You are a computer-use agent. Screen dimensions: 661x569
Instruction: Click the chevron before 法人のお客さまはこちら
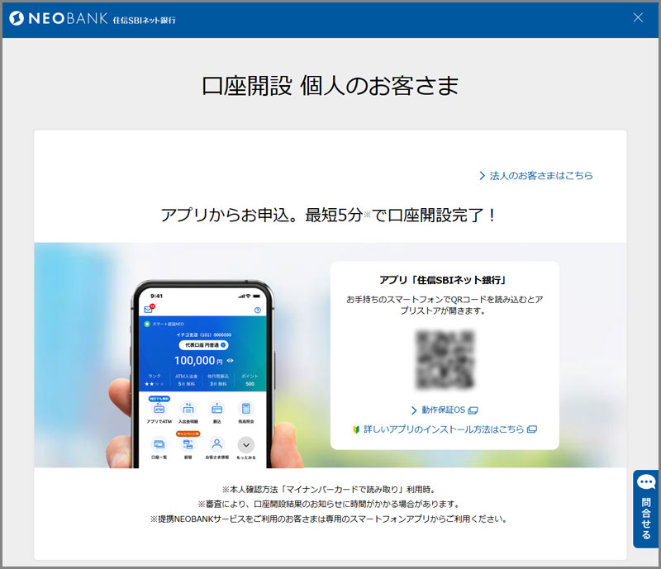483,176
